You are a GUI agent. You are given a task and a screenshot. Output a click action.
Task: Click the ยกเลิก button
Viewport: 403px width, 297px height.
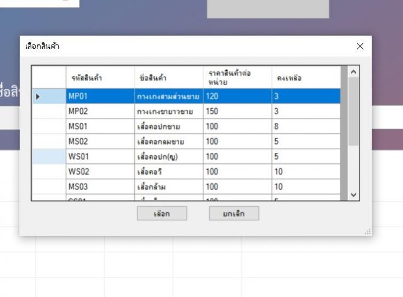234,213
